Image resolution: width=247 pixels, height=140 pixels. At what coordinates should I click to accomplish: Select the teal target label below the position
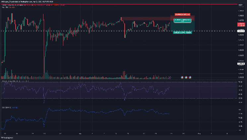(x=182, y=33)
